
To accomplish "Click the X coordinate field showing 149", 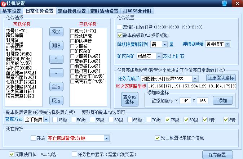I will 185,101.
